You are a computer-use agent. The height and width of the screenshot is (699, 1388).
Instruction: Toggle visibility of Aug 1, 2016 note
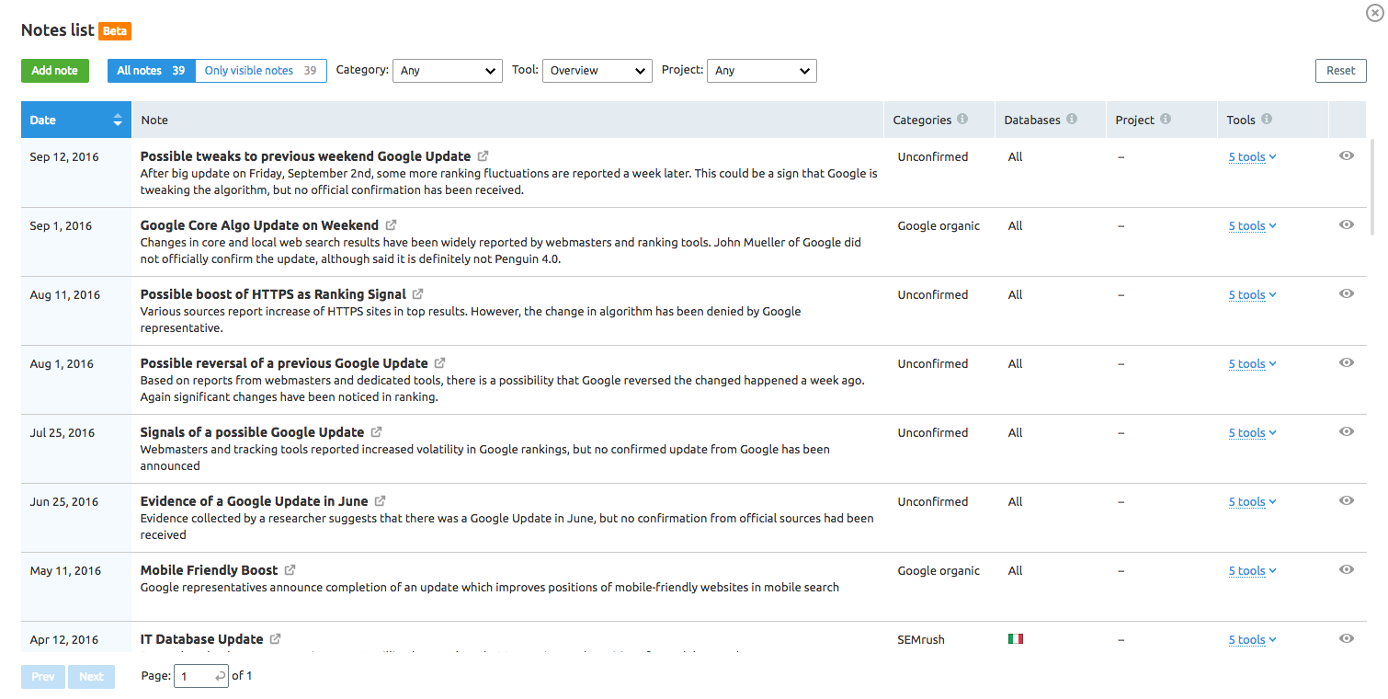[x=1347, y=363]
